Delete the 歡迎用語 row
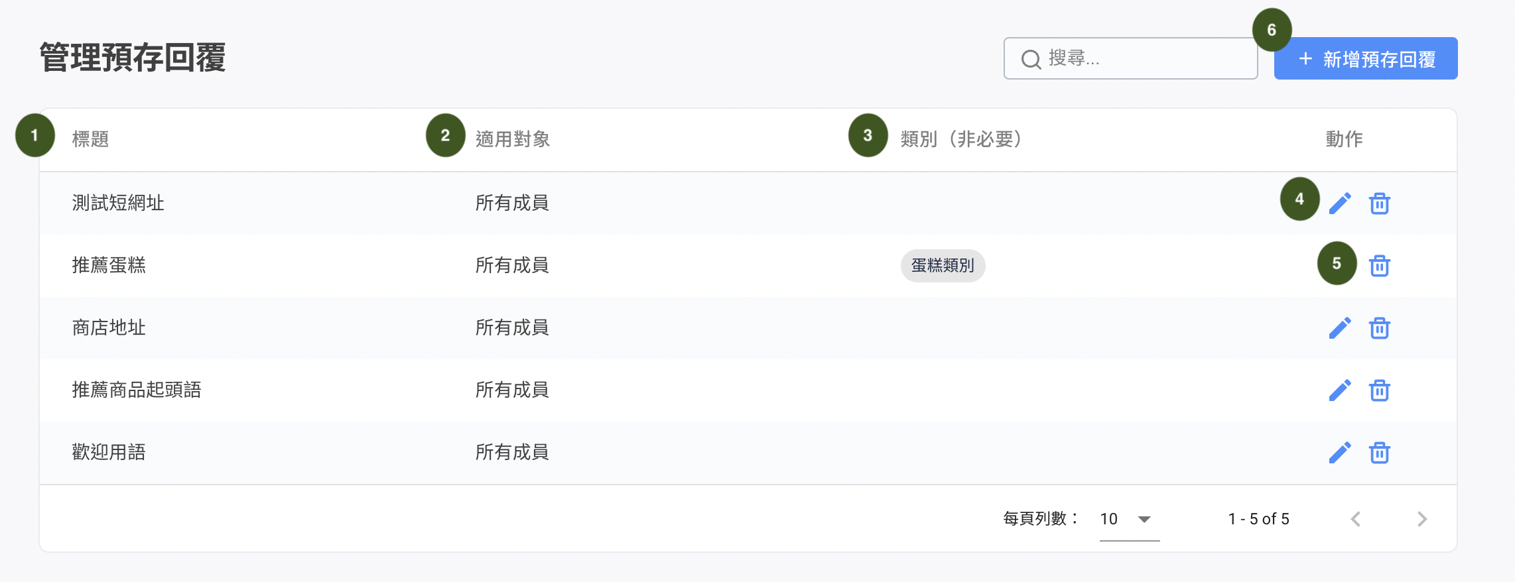 click(x=1380, y=453)
